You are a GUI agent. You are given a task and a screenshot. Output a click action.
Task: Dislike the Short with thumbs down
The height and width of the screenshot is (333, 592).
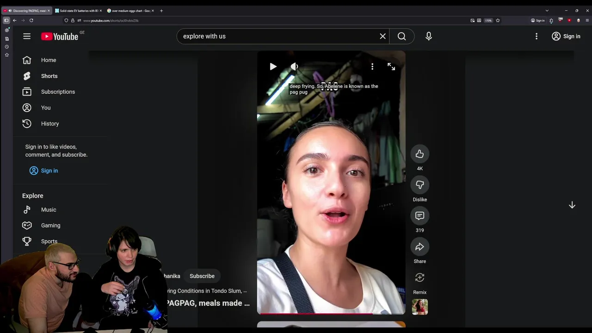pyautogui.click(x=419, y=185)
